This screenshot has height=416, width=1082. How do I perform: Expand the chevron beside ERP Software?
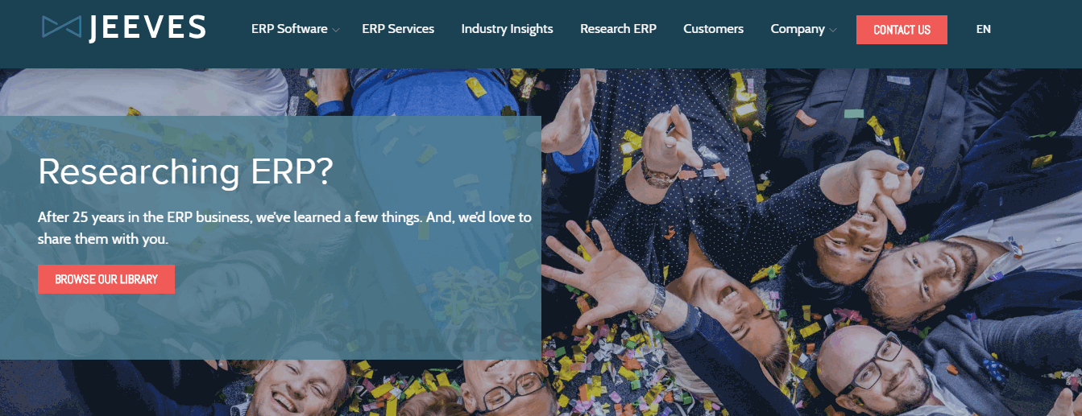pos(336,31)
